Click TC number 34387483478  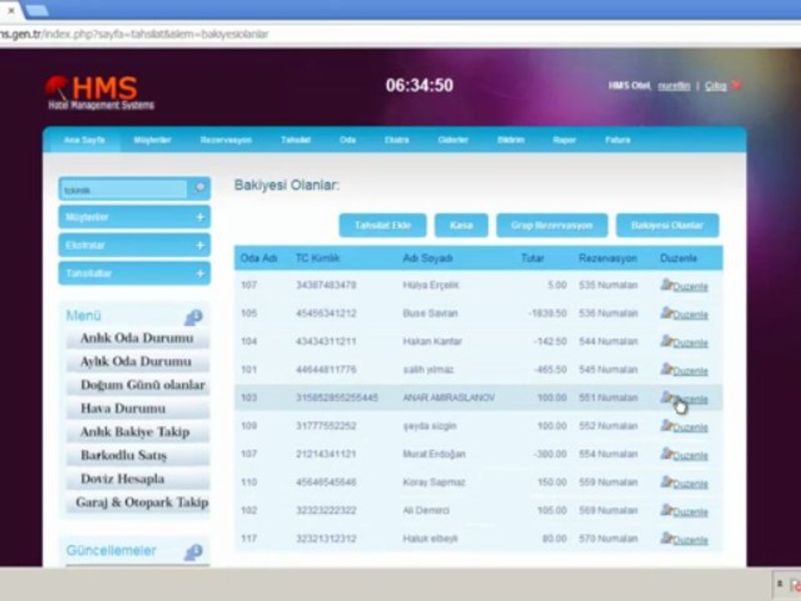(326, 285)
